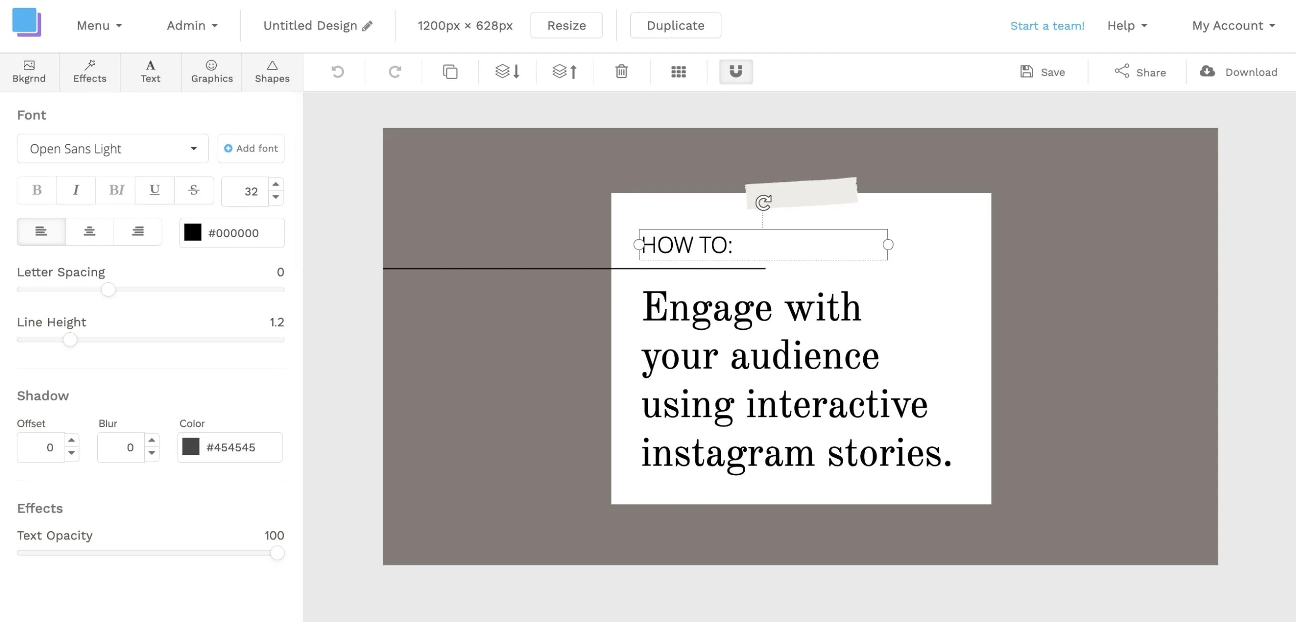Click the Line Height slider handle
This screenshot has height=622, width=1296.
point(70,340)
